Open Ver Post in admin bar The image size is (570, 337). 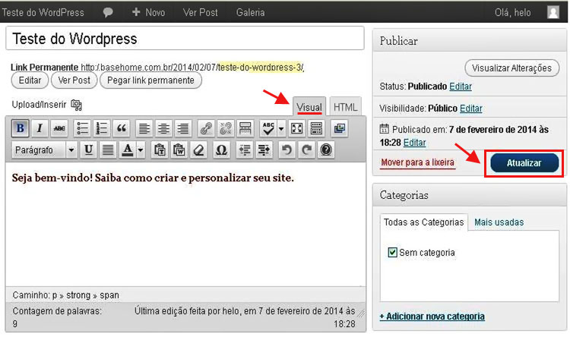point(201,12)
